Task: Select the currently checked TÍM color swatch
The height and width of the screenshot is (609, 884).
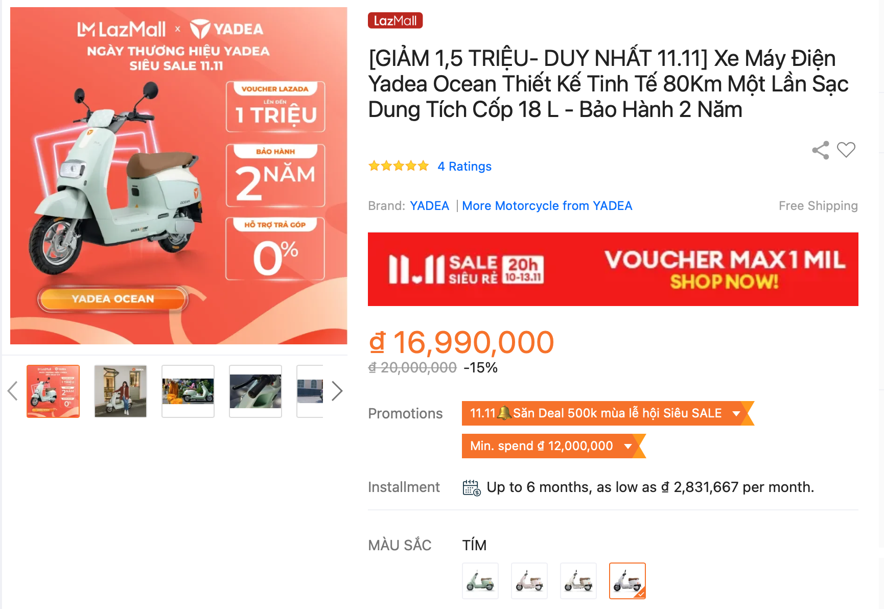Action: click(x=627, y=581)
